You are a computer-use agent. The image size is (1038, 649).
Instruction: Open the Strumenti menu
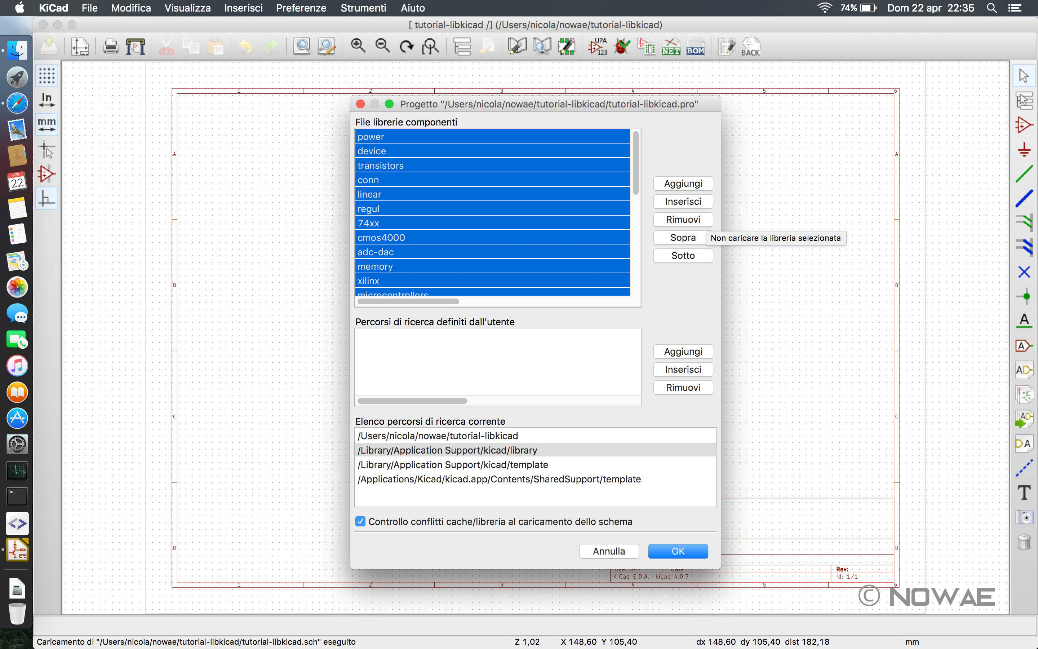(363, 8)
